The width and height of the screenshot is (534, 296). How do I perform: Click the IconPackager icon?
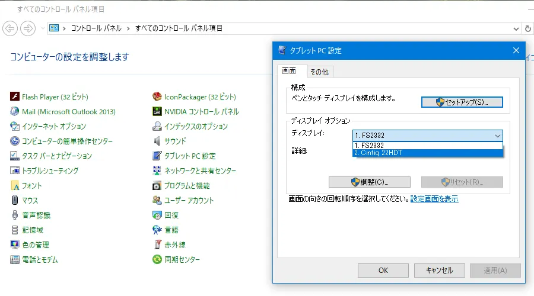pos(157,96)
